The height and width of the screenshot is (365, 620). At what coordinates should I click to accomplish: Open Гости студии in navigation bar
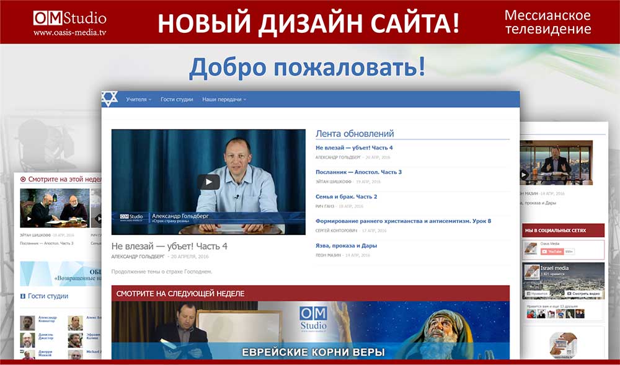pyautogui.click(x=177, y=99)
